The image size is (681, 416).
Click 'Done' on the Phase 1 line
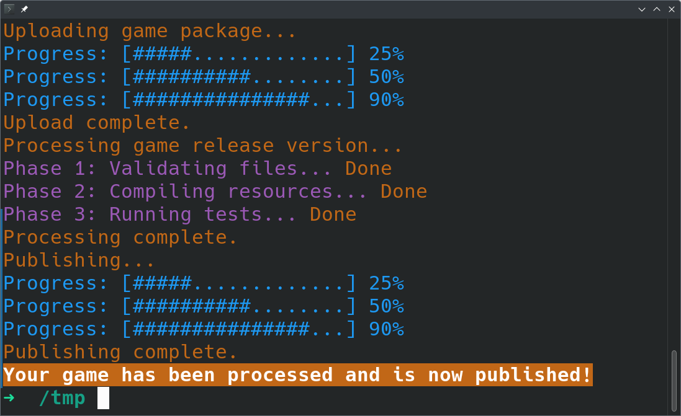pos(368,168)
